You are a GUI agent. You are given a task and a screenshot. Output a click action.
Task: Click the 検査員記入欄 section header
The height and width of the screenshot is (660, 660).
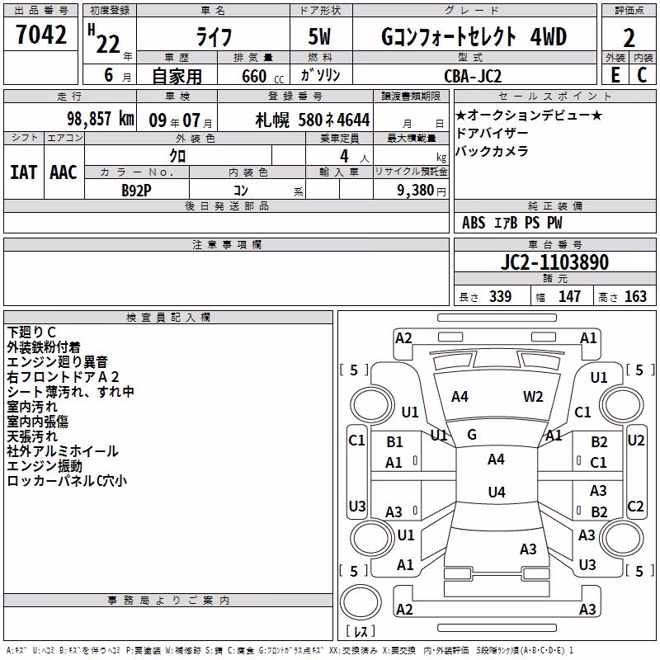tap(168, 318)
